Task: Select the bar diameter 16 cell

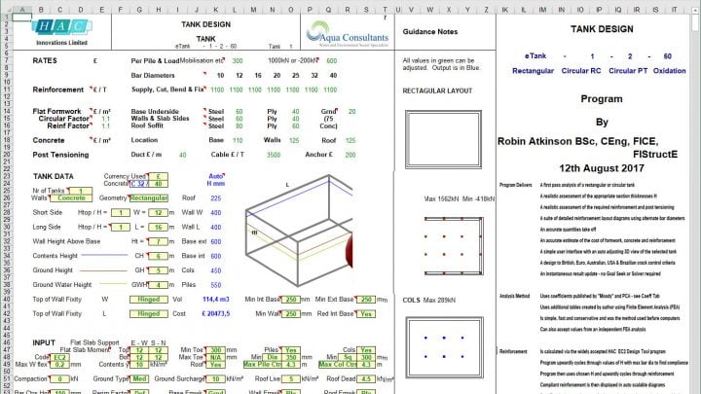Action: (x=258, y=76)
